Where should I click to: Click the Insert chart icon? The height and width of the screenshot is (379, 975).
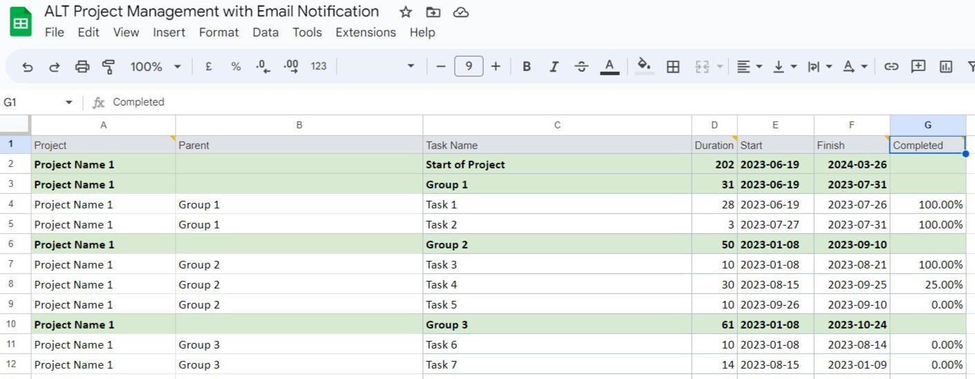click(x=946, y=67)
